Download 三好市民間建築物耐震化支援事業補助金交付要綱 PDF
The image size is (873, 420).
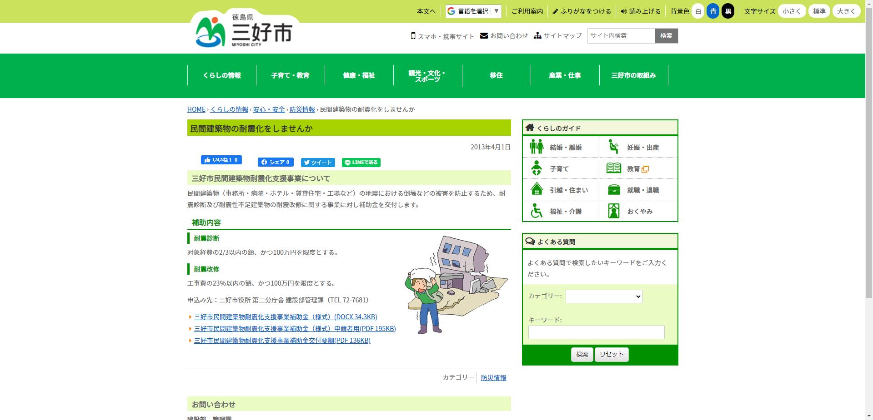[x=282, y=340]
